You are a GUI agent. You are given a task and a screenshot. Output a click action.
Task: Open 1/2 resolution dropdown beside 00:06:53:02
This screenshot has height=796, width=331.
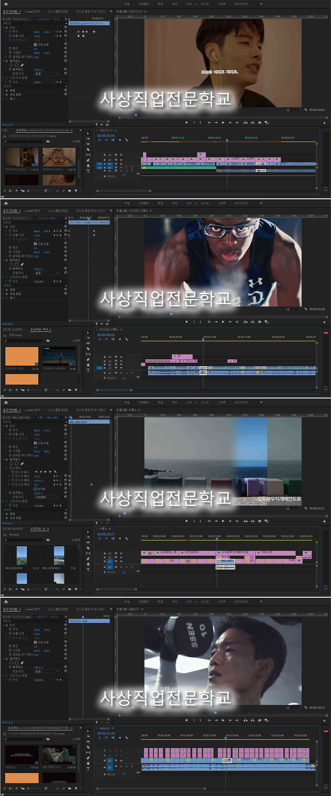[x=293, y=110]
